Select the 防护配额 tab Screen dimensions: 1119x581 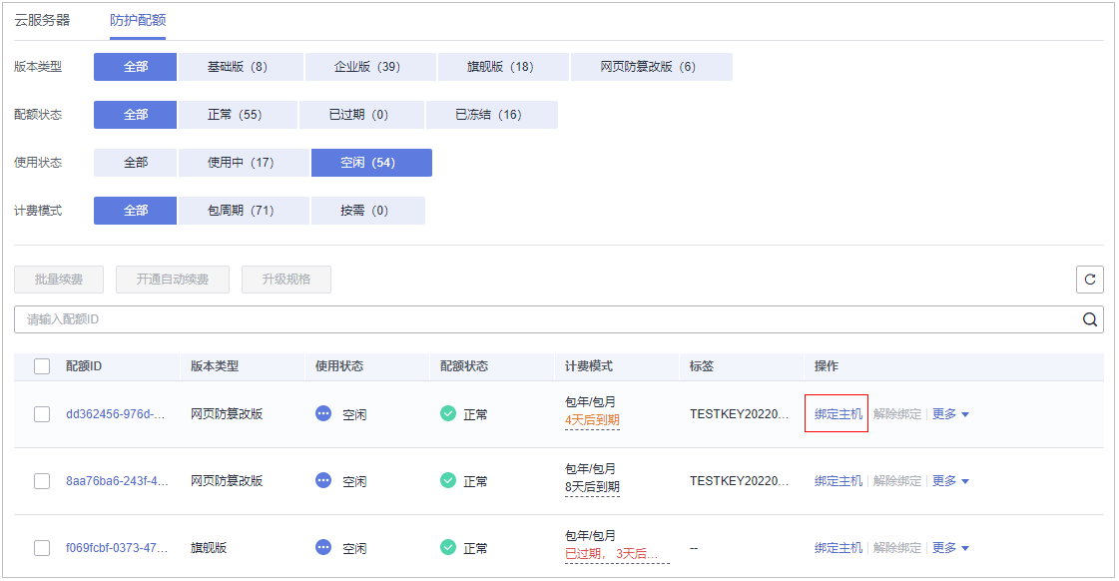click(138, 20)
